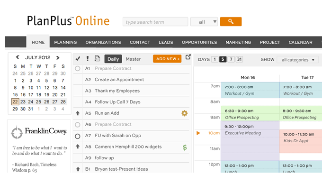Click the exclamation priority column icon
The image size is (322, 184).
tap(88, 59)
